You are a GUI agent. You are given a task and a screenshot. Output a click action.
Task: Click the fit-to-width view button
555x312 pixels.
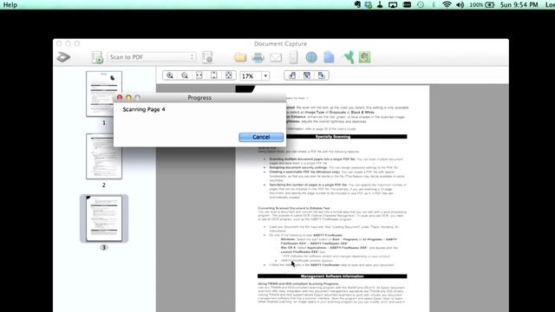199,75
